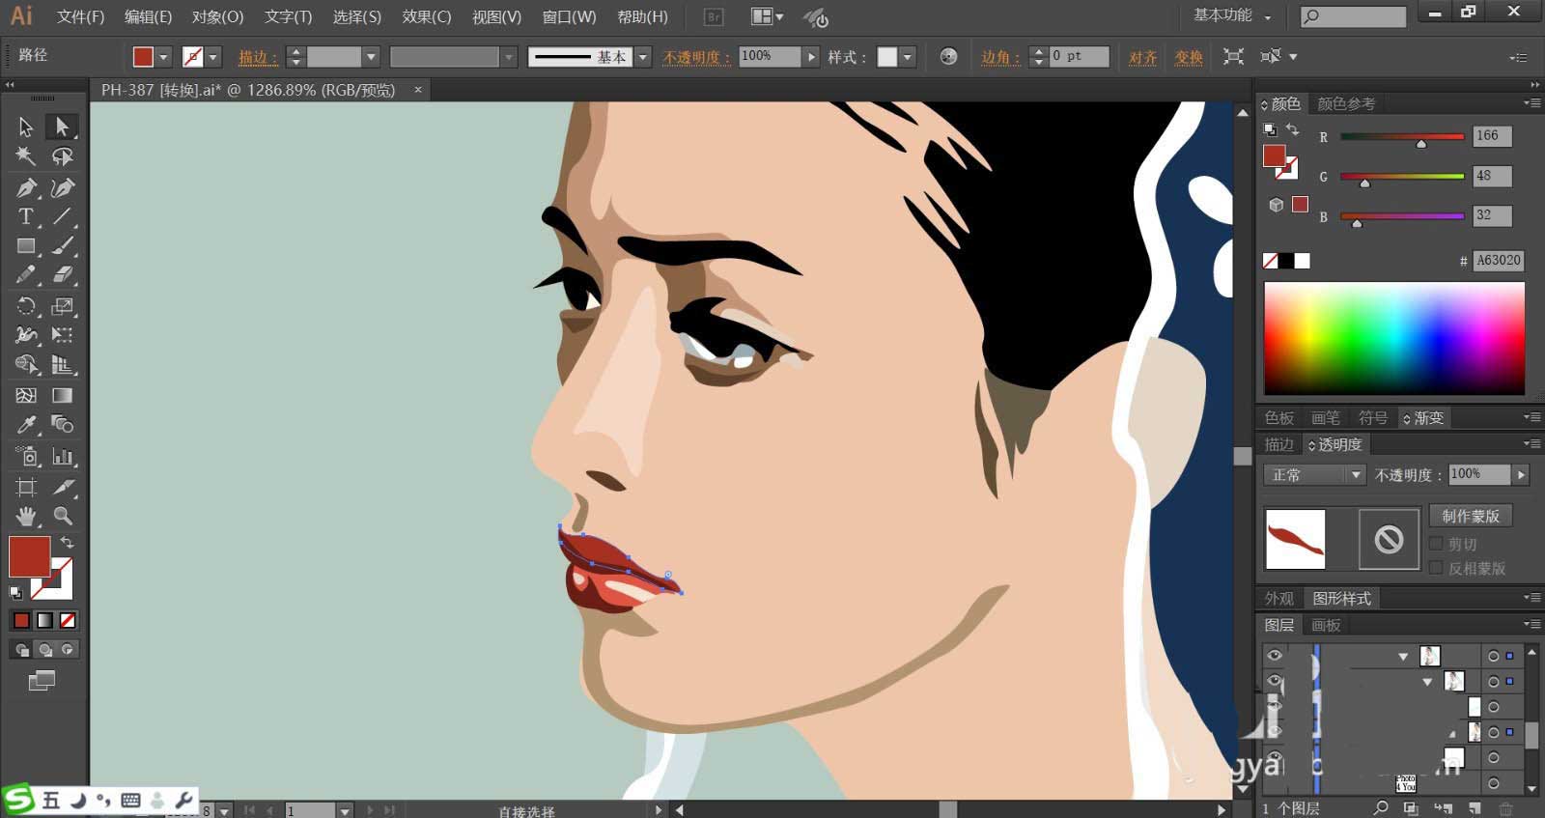
Task: Switch toolbox paint mode to Gradient
Action: pos(44,620)
